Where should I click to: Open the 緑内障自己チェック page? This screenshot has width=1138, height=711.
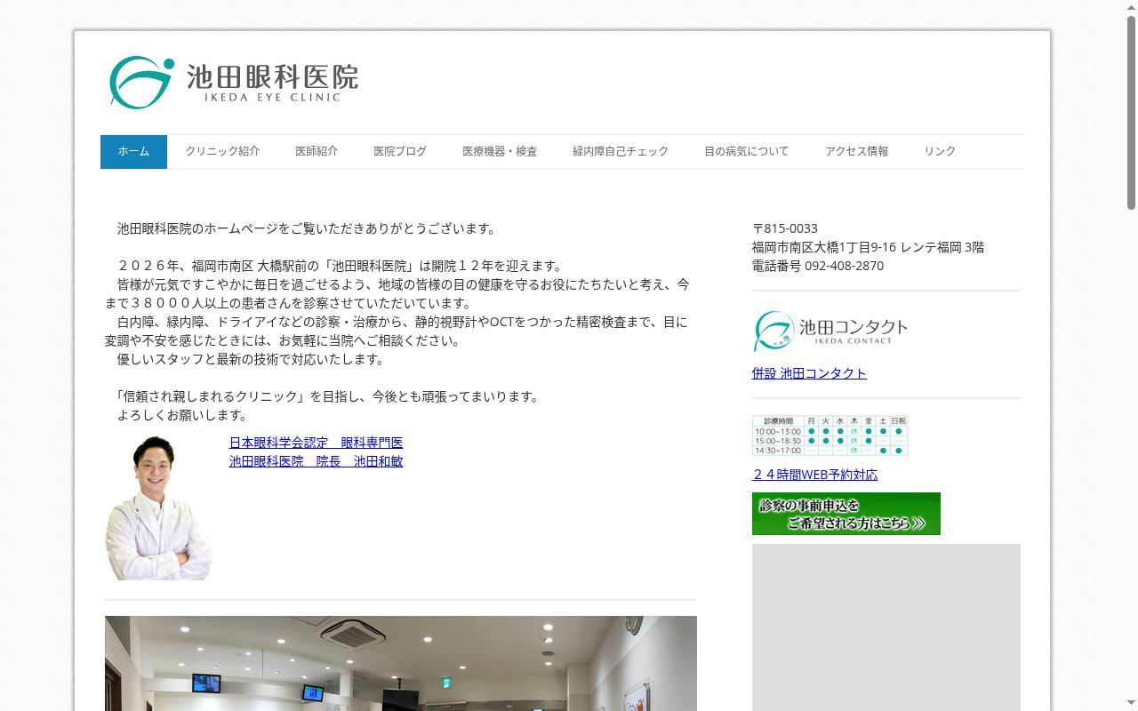[621, 152]
